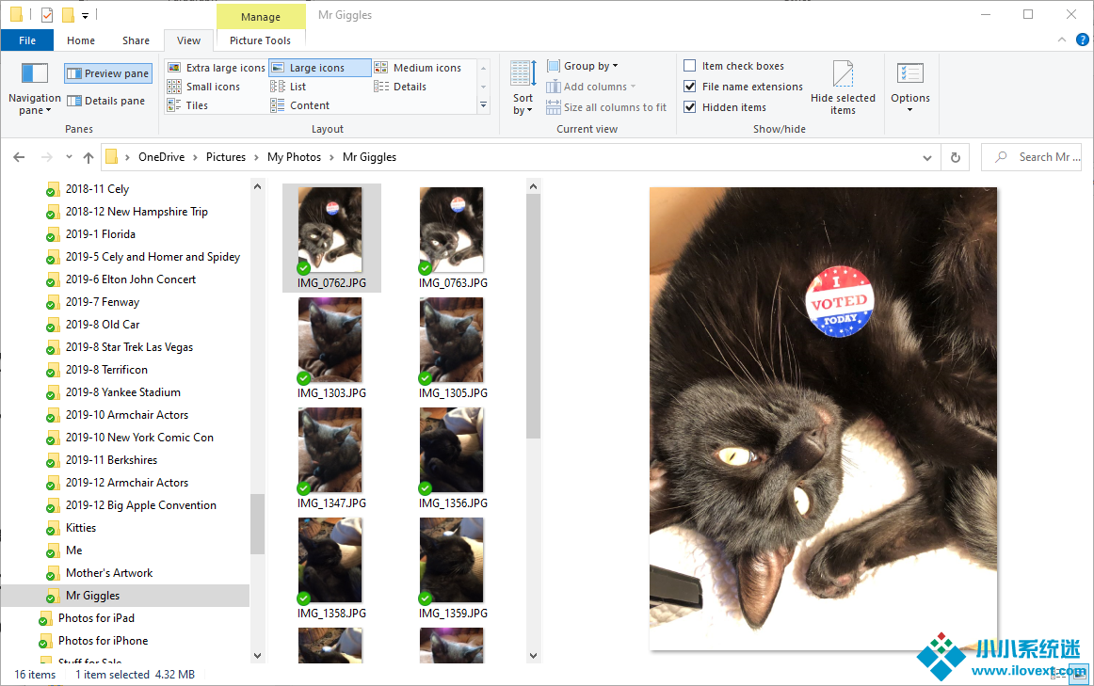
Task: Select the IMG_1359.JPG thumbnail
Action: [x=453, y=568]
